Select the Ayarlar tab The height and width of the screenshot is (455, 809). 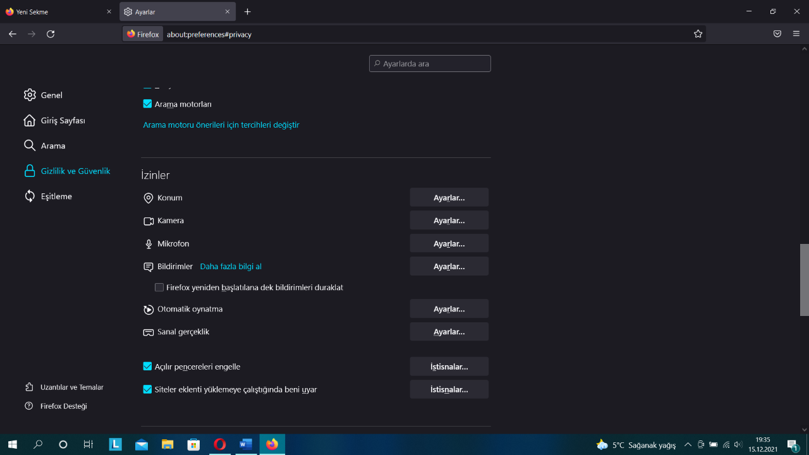(x=178, y=11)
